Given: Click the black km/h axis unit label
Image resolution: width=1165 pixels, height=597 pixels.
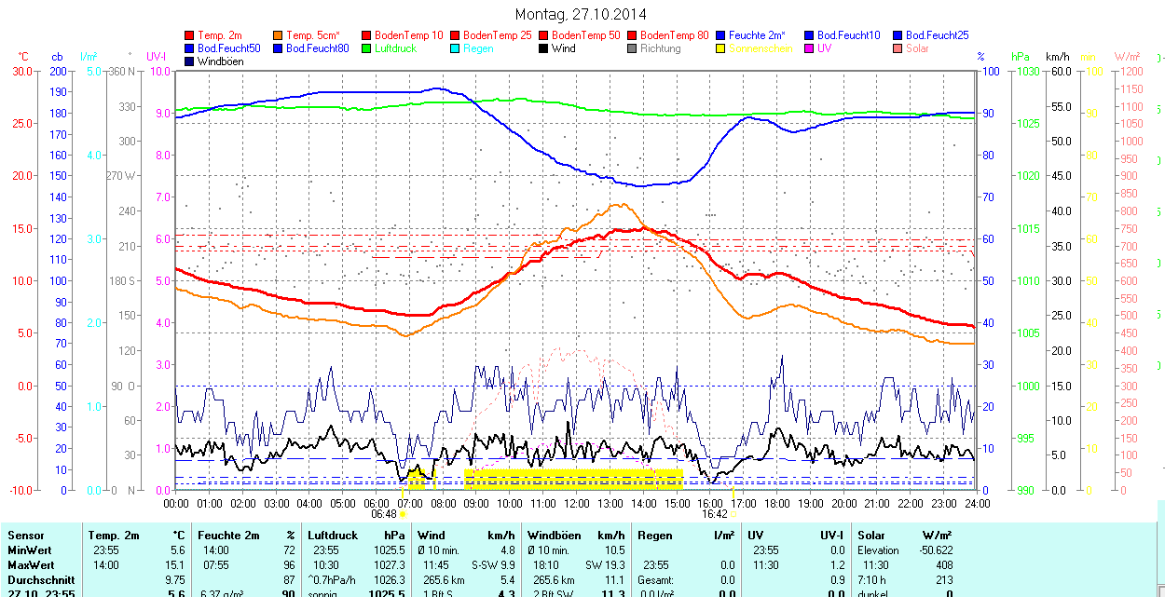Looking at the screenshot, I should tap(1058, 58).
